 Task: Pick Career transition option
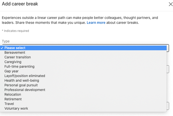point(83,57)
